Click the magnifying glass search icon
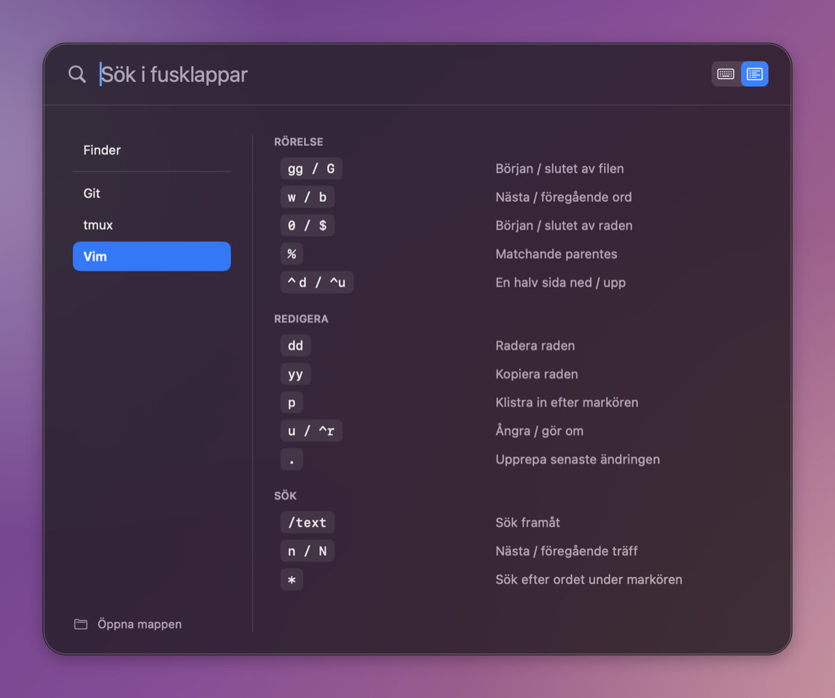835x698 pixels. pos(77,74)
